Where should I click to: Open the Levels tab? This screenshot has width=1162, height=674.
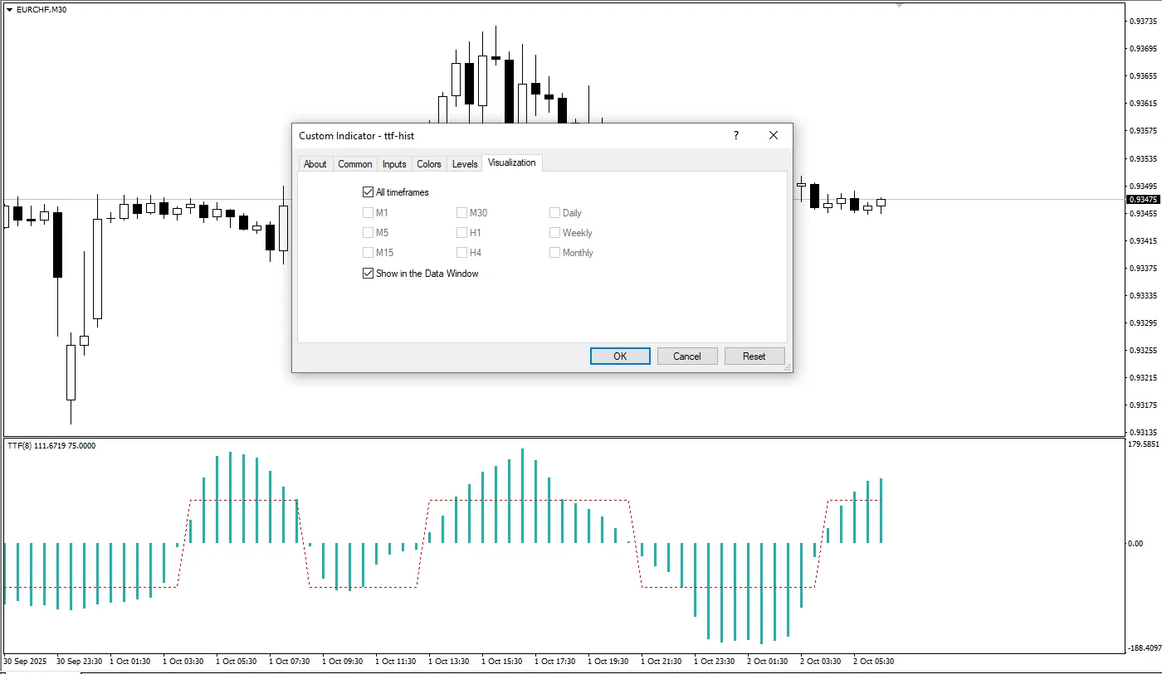(465, 164)
